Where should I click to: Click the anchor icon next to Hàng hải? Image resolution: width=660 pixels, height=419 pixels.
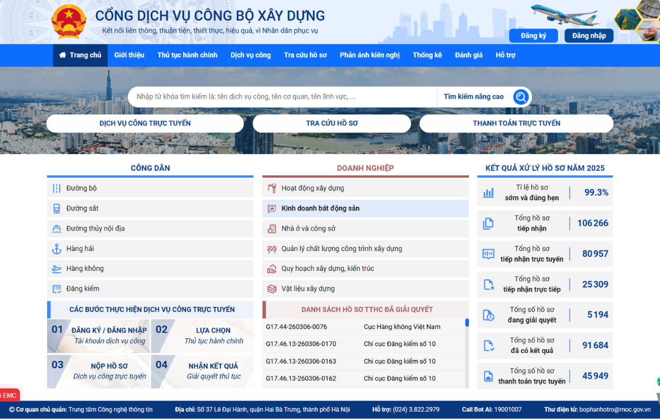pyautogui.click(x=57, y=248)
